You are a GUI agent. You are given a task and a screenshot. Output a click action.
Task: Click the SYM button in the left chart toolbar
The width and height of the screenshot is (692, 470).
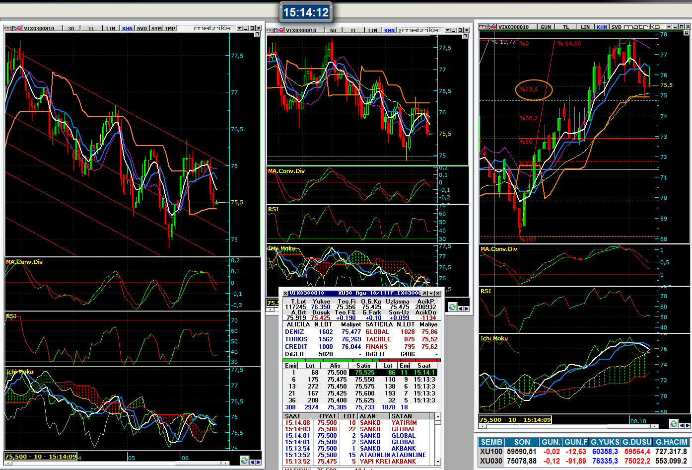point(156,28)
